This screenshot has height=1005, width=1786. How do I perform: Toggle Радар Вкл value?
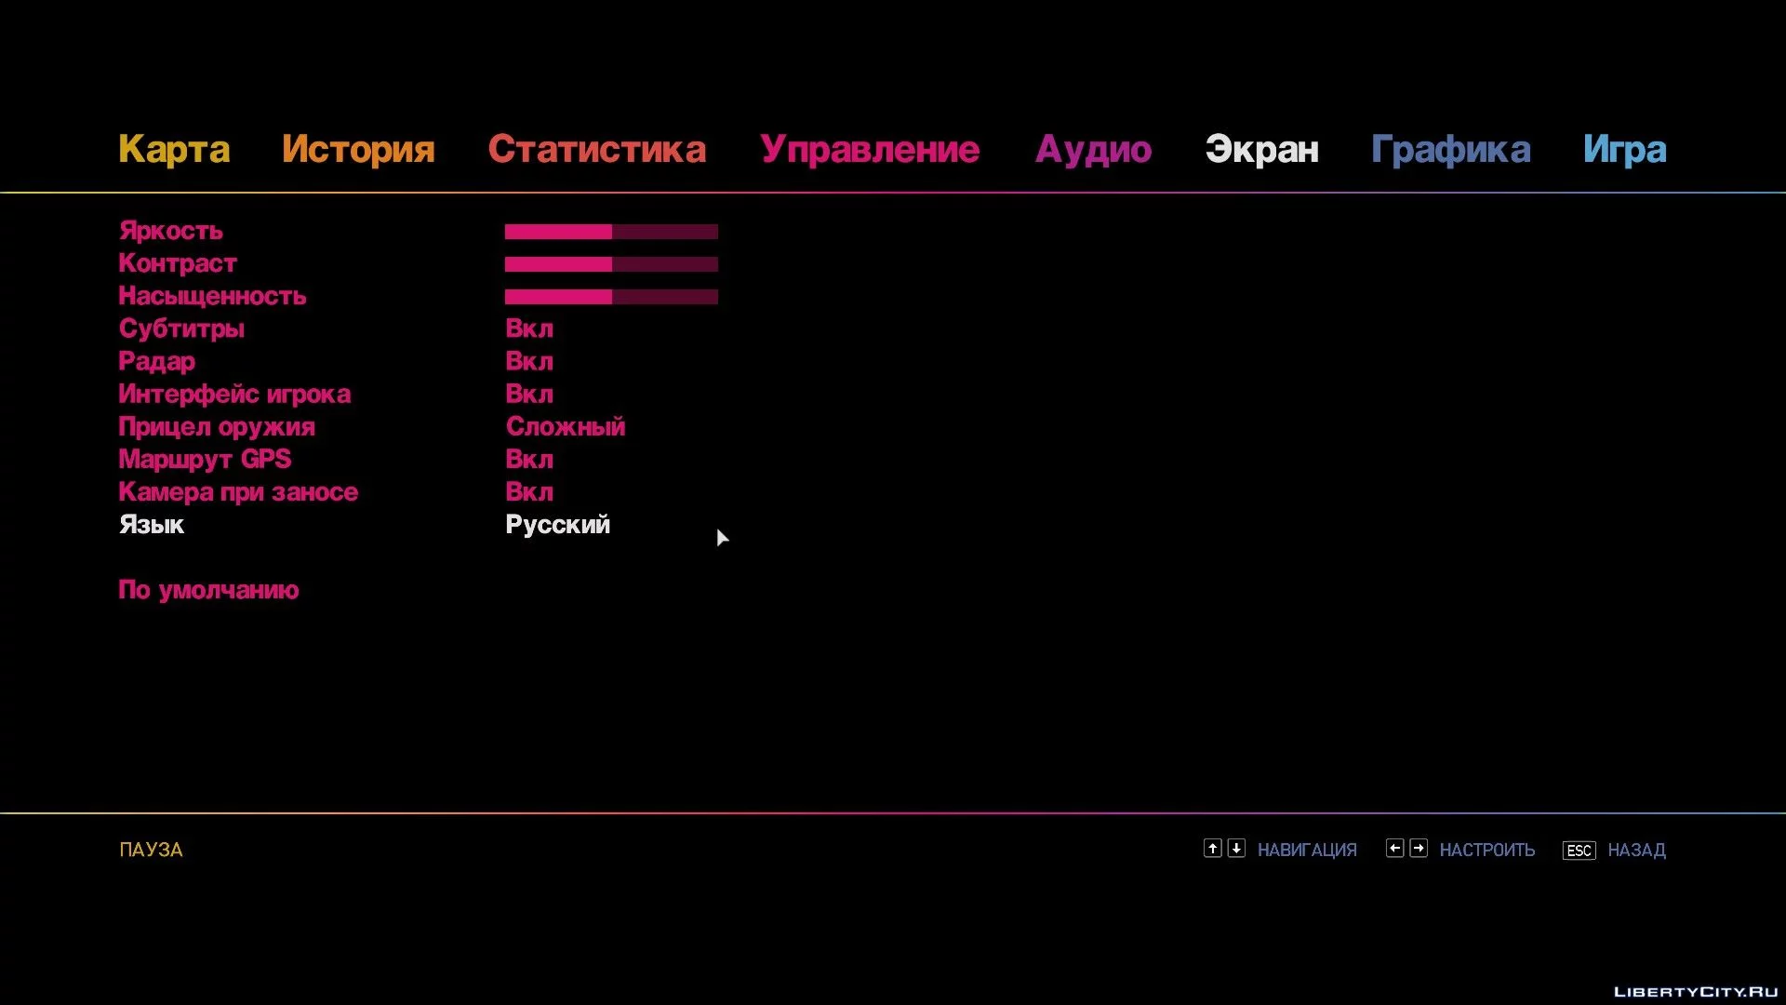pyautogui.click(x=529, y=361)
